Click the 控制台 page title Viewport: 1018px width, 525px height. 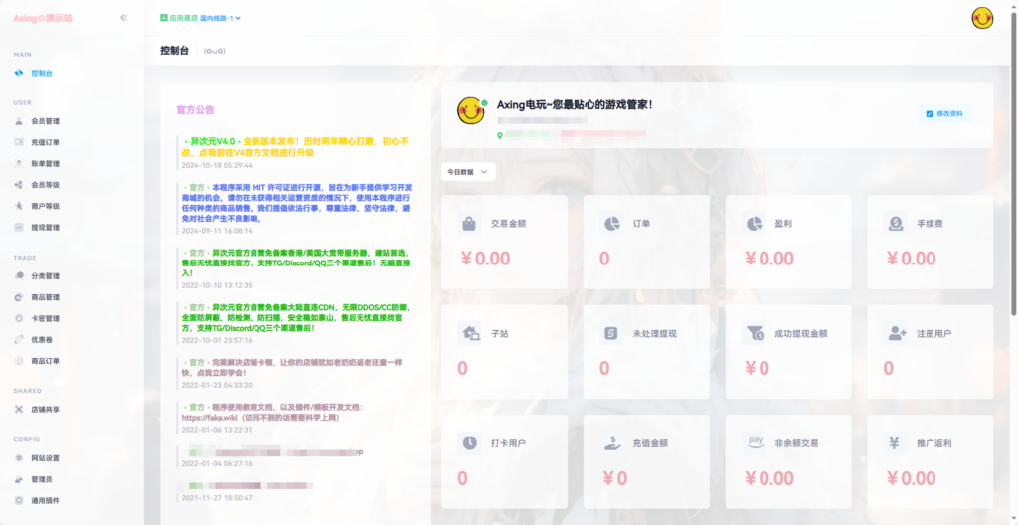point(174,50)
